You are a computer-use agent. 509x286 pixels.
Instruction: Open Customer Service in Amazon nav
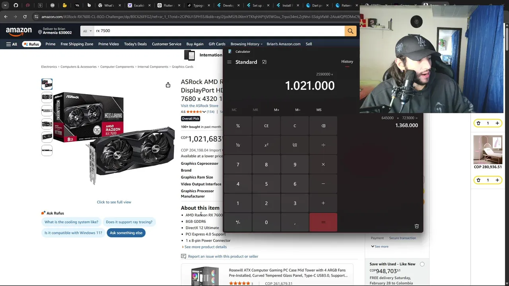(x=167, y=44)
